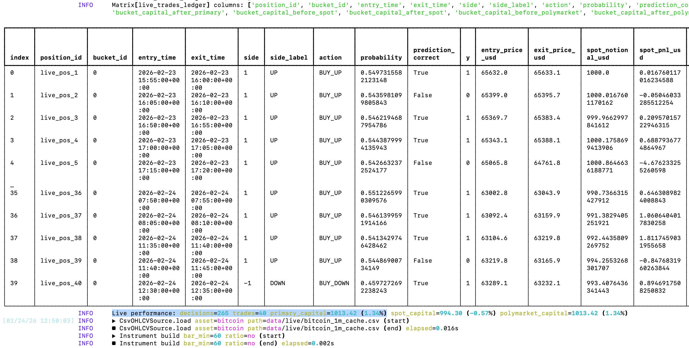
Task: Click the prediction_correct column header
Action: (433, 54)
